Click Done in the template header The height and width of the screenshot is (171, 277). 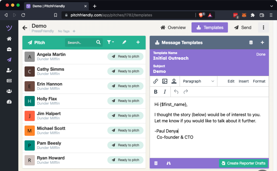261,54
